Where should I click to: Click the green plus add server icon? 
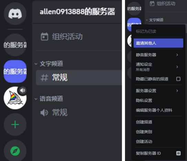[15, 125]
